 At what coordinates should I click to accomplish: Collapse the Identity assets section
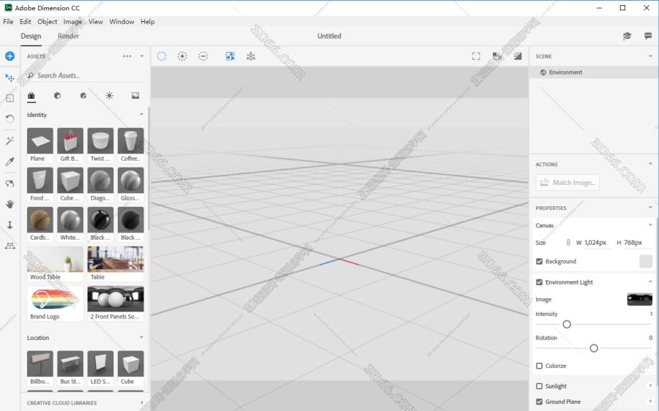(141, 115)
